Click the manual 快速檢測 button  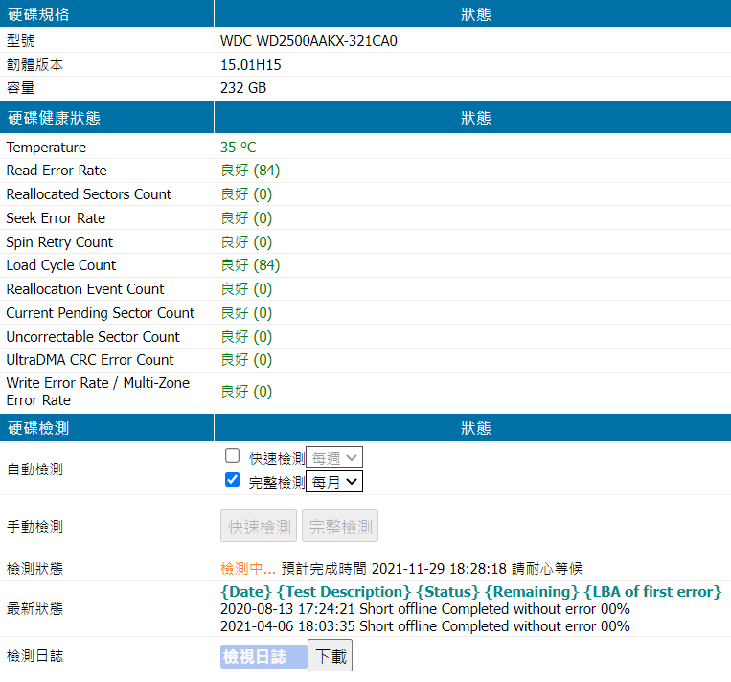click(260, 526)
